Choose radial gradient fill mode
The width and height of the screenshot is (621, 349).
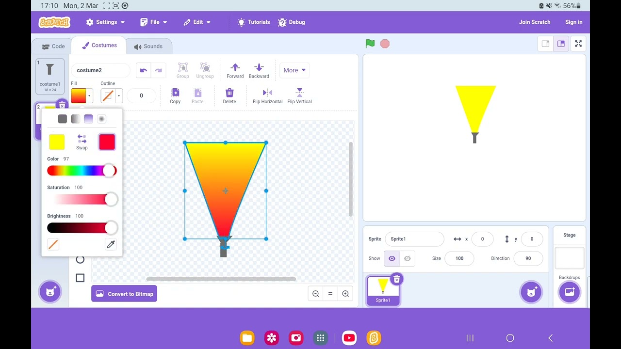101,119
